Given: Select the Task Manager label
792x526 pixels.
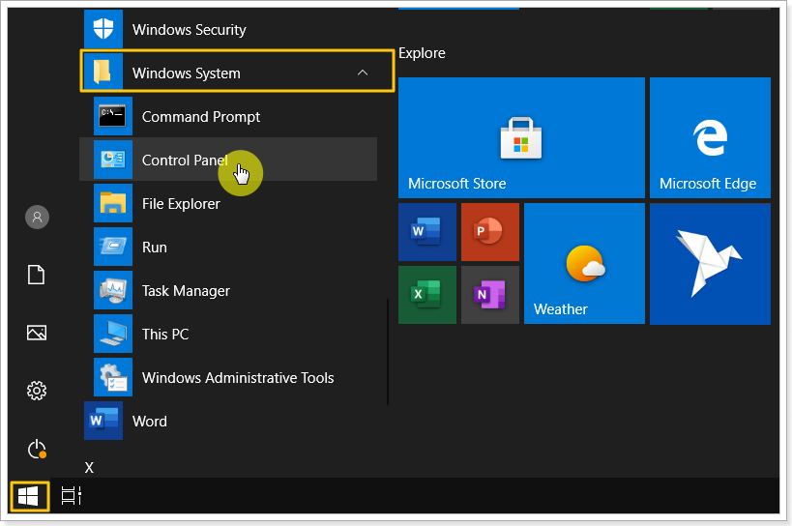Looking at the screenshot, I should (x=186, y=291).
